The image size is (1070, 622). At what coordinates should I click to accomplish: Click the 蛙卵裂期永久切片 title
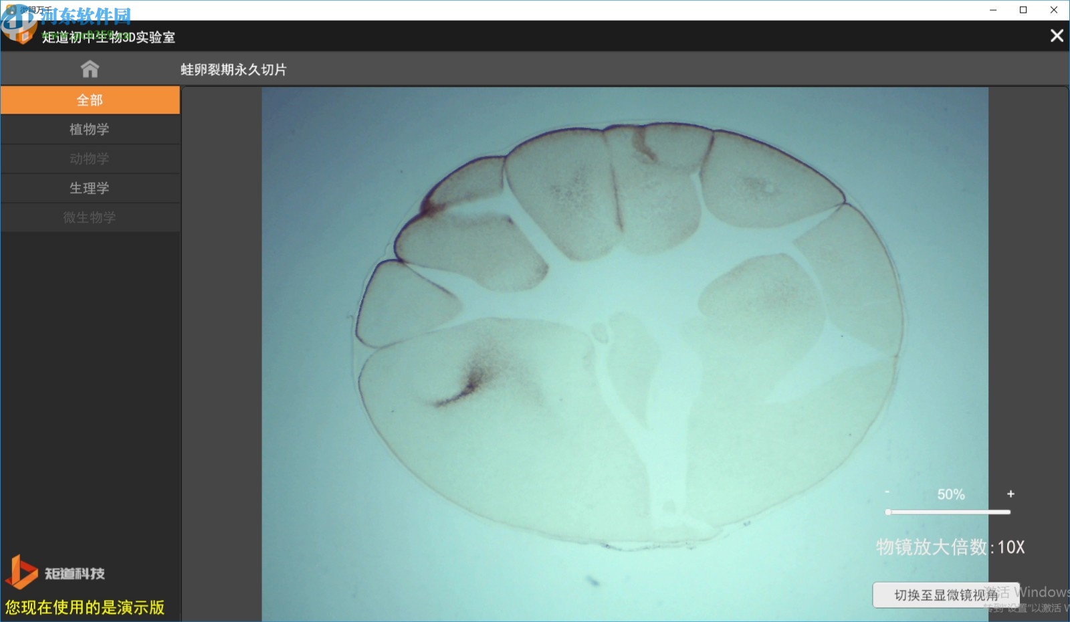click(x=233, y=70)
